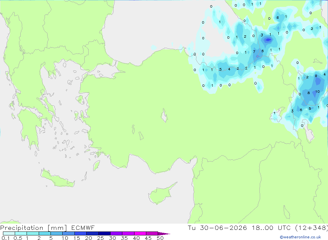Click the legend label '30'

[x=112, y=238]
